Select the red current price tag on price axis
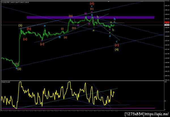The width and height of the screenshot is (170, 117). 167,22
